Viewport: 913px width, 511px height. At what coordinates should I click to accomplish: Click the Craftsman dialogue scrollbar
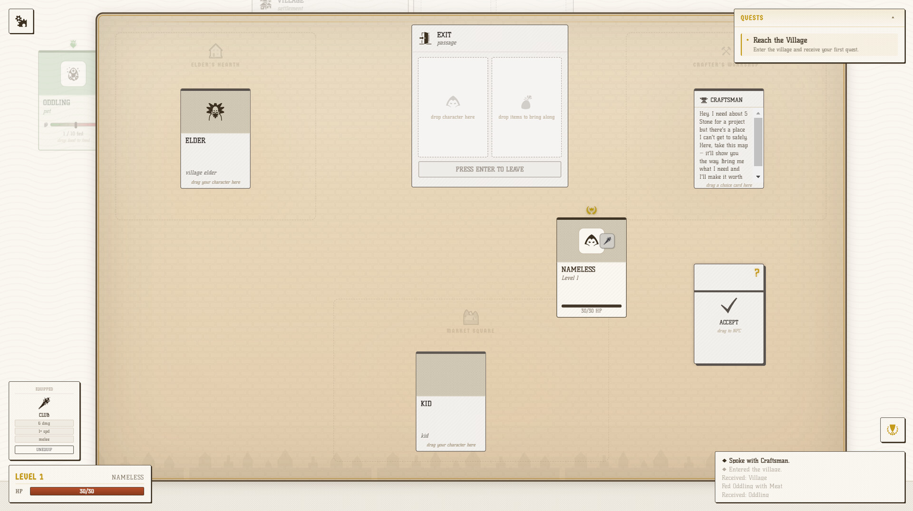pos(758,143)
